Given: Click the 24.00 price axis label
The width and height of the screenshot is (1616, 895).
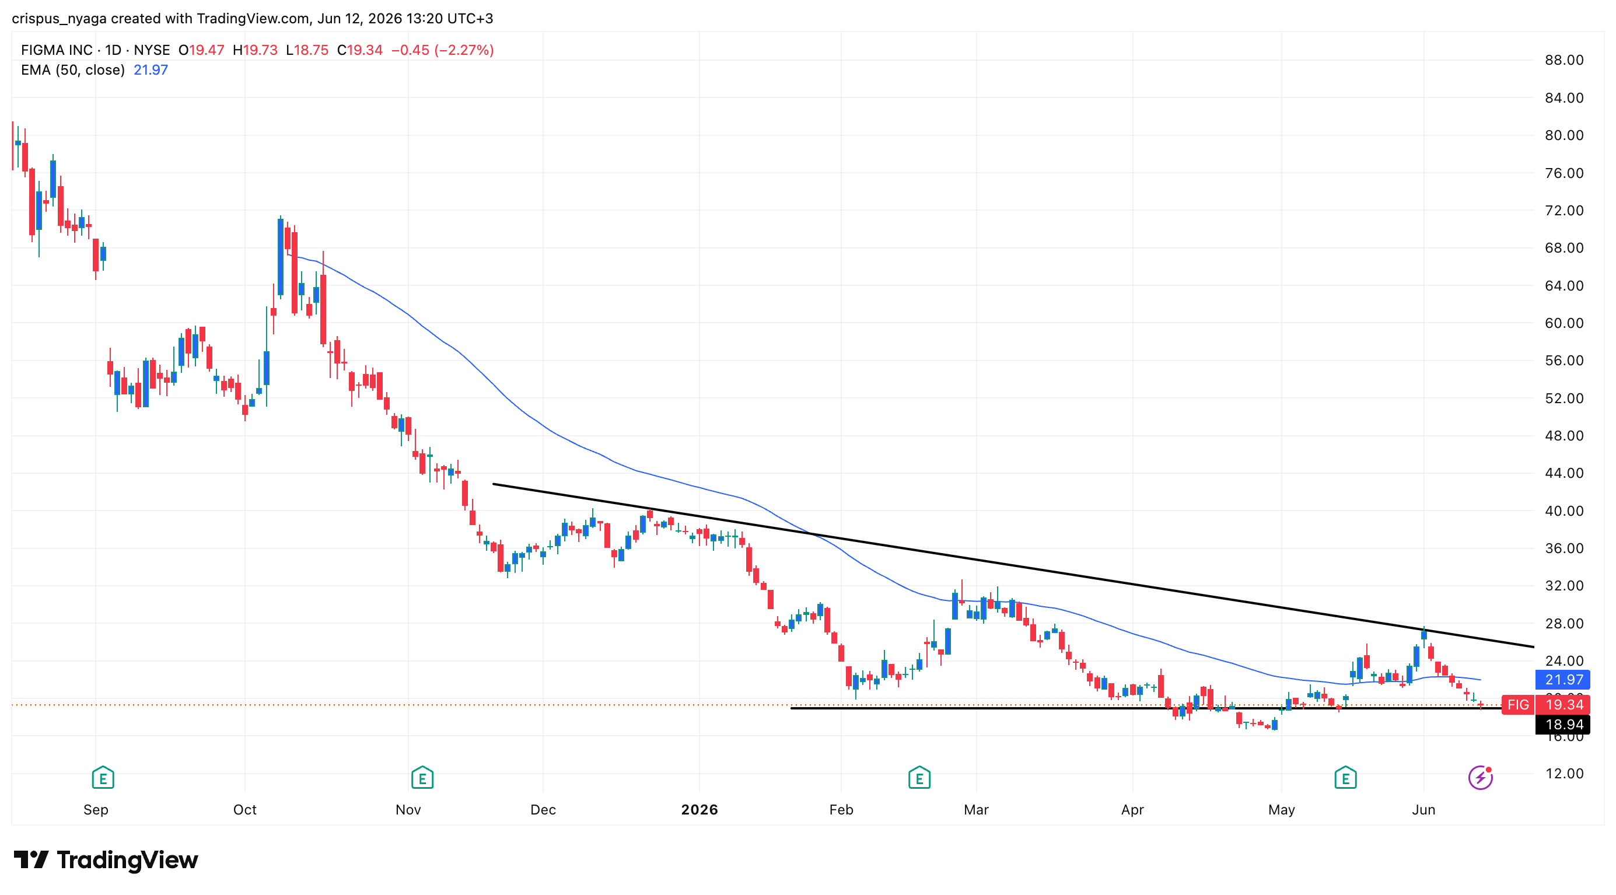Looking at the screenshot, I should point(1564,660).
